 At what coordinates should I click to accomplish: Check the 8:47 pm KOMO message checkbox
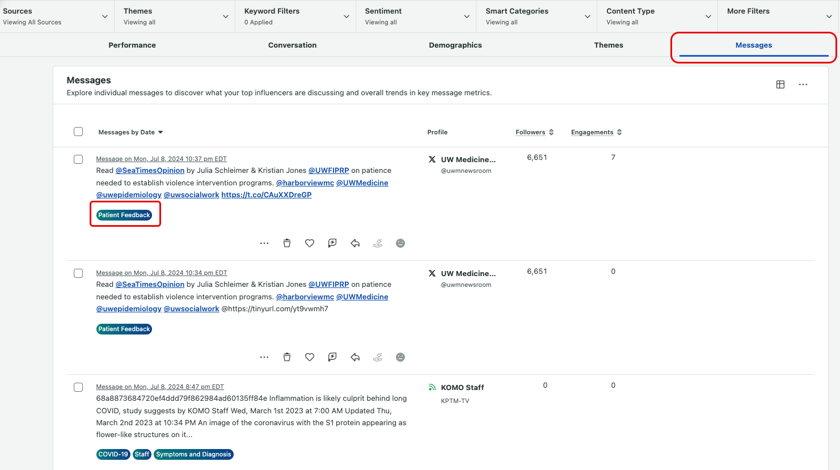(x=78, y=387)
